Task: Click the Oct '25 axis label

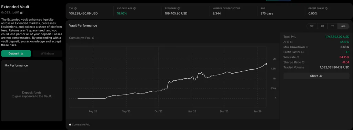Action: click(x=159, y=111)
